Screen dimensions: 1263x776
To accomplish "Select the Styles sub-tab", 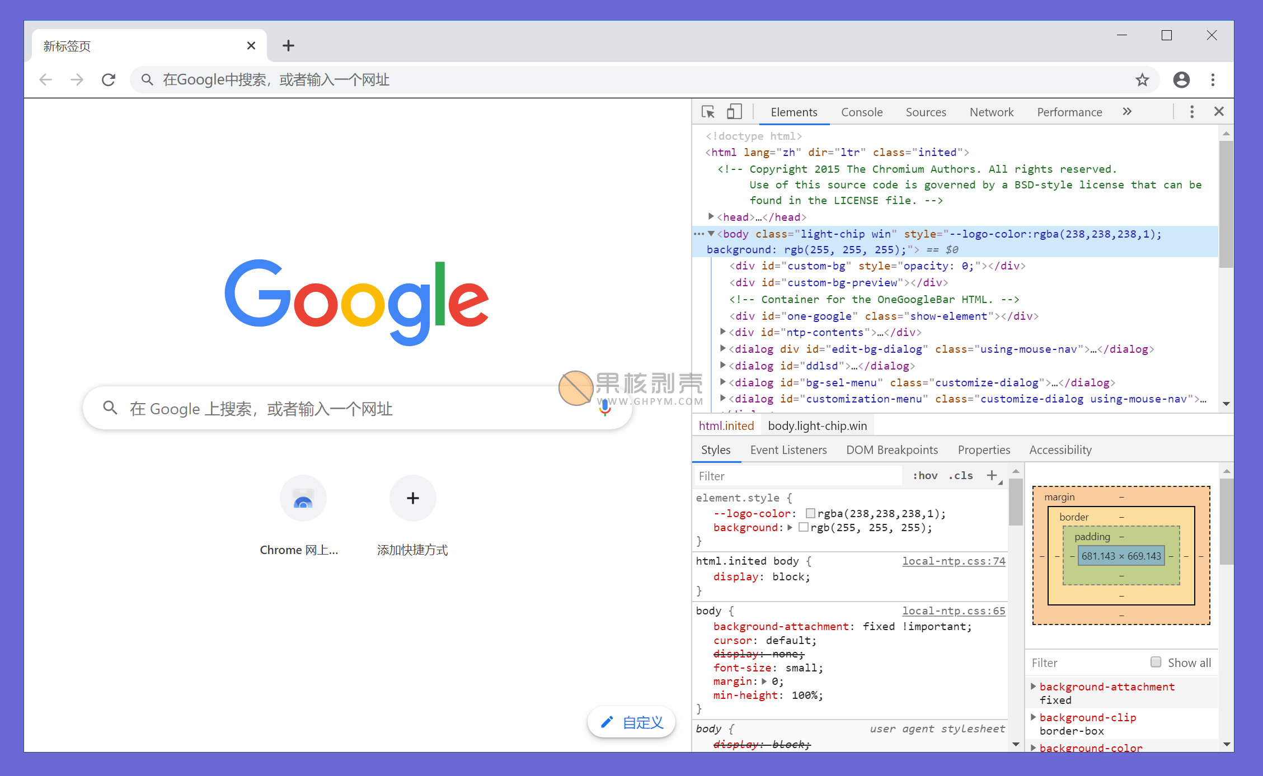I will point(716,449).
